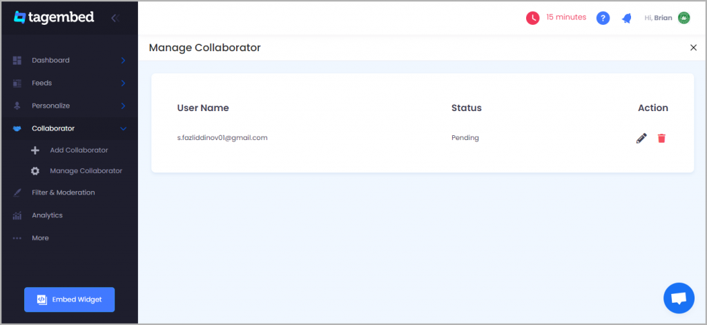The height and width of the screenshot is (325, 707).
Task: Click the 15 minutes timer text
Action: (566, 17)
